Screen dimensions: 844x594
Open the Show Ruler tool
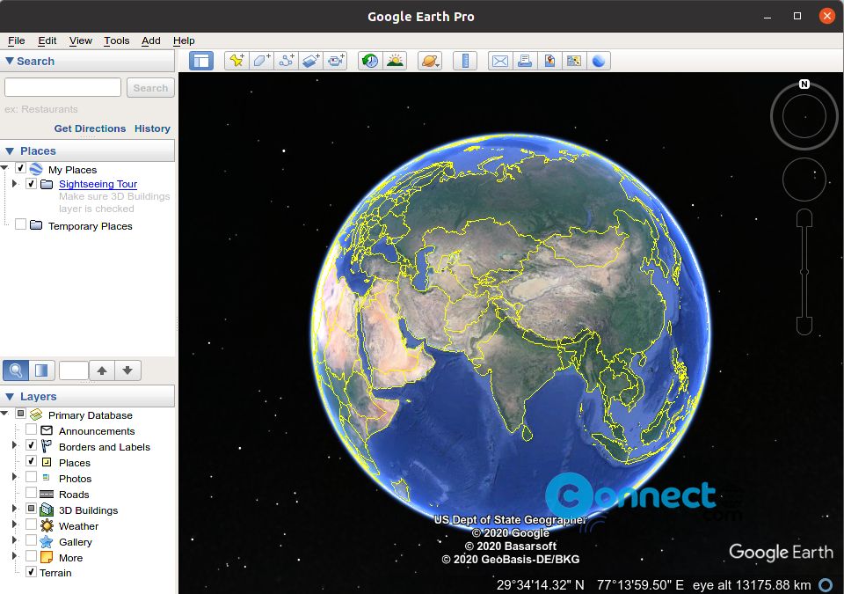[x=465, y=61]
